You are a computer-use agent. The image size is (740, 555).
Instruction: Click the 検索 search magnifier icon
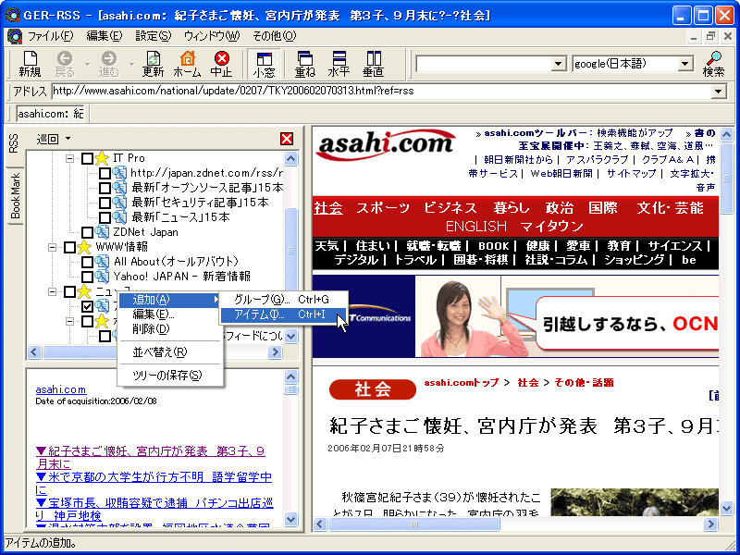click(713, 64)
